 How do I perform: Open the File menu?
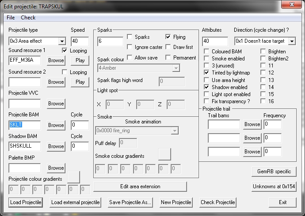(11, 18)
